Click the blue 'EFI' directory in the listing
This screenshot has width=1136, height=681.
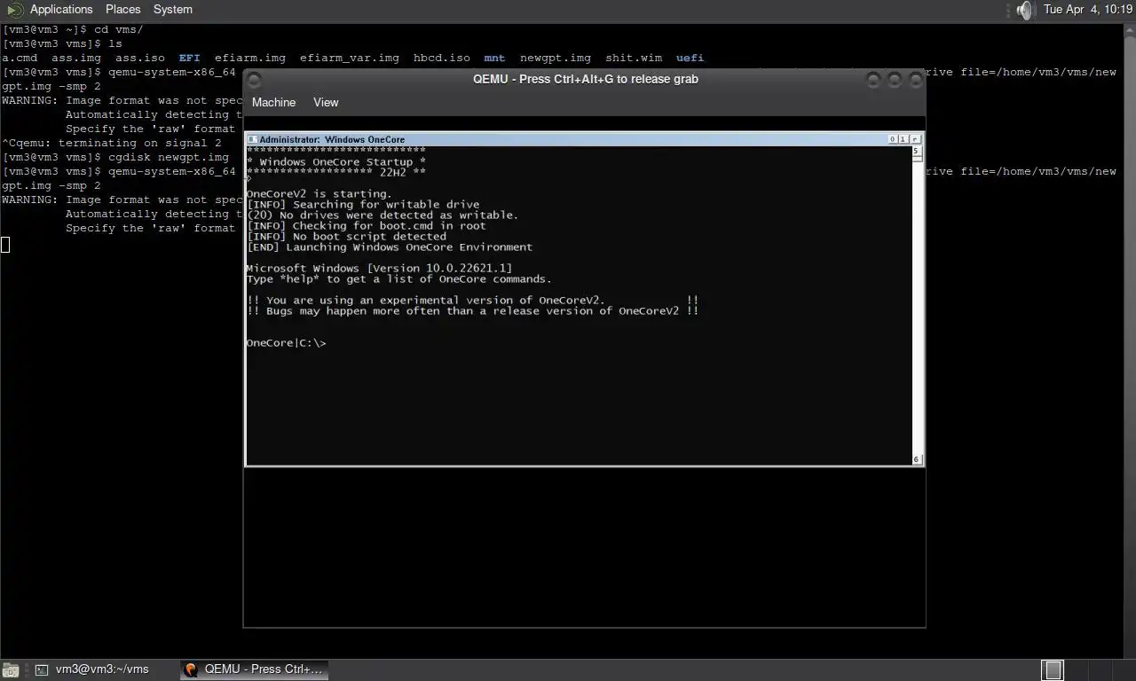coord(189,58)
